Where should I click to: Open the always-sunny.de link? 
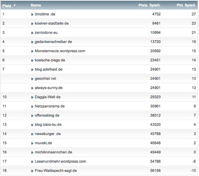49,88
